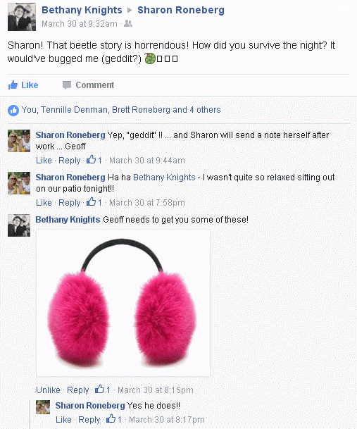Screen dimensions: 357x429
Task: Unlike the earmuffs photo comment
Action: click(48, 390)
